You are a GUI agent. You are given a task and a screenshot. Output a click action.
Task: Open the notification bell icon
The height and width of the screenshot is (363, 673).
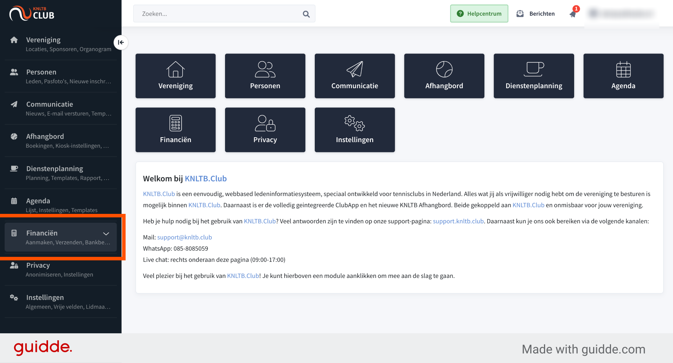(573, 14)
